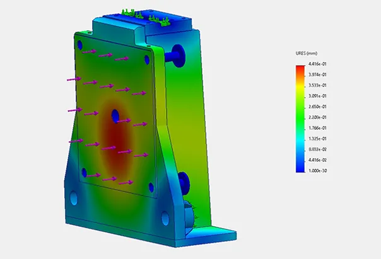This screenshot has width=381, height=259.
Task: Click the blue bottom of the color legend bar
Action: tap(300, 166)
